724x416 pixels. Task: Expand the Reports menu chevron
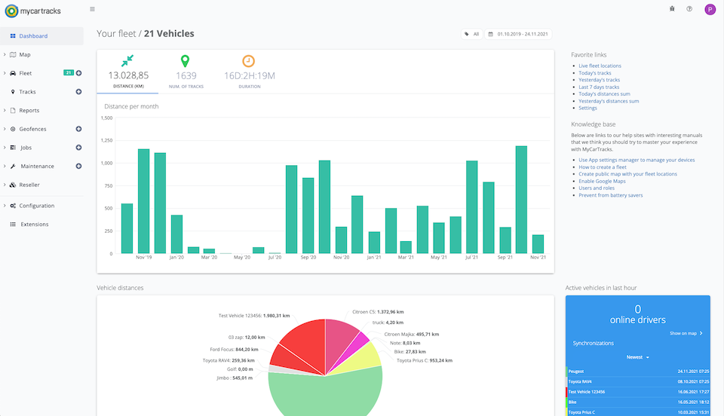[5, 110]
